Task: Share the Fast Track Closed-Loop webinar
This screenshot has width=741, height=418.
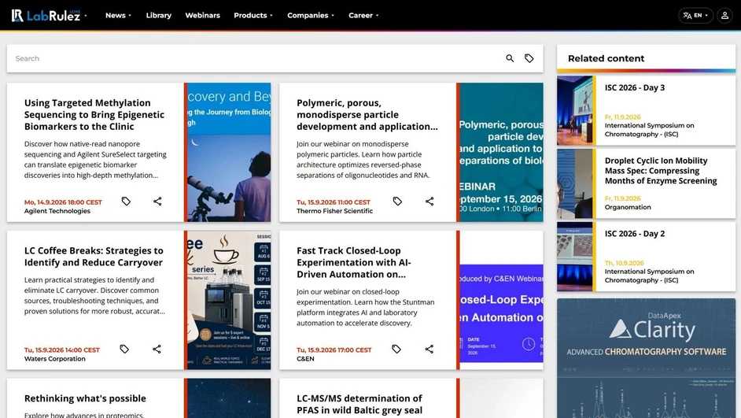Action: coord(429,349)
